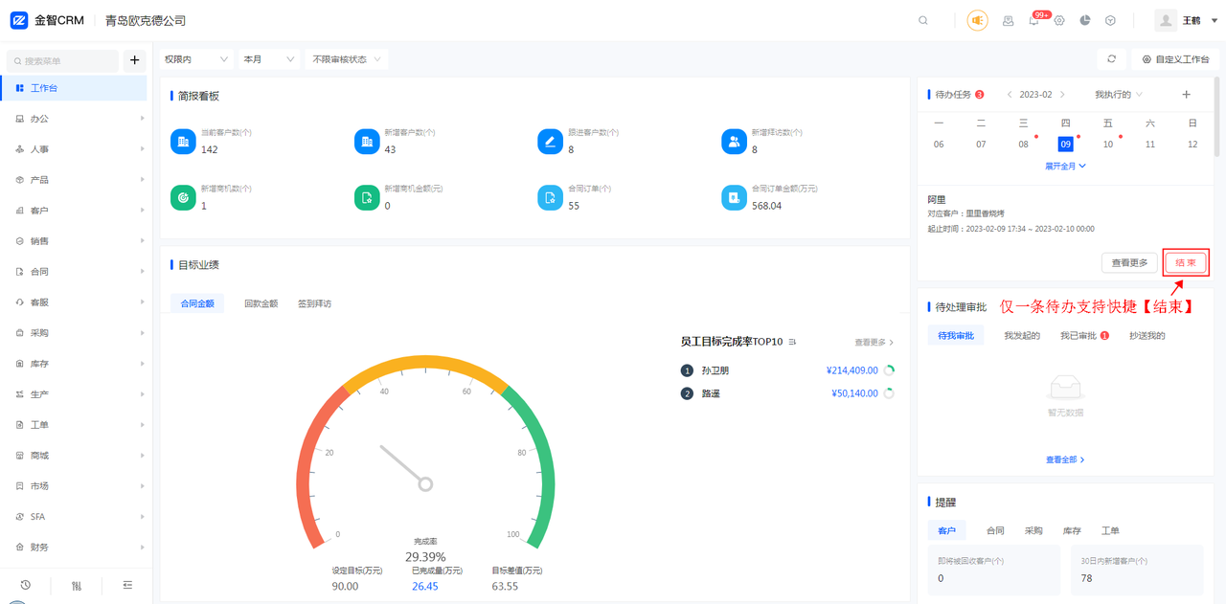
Task: Open 自定义工作台 button
Action: 1175,59
